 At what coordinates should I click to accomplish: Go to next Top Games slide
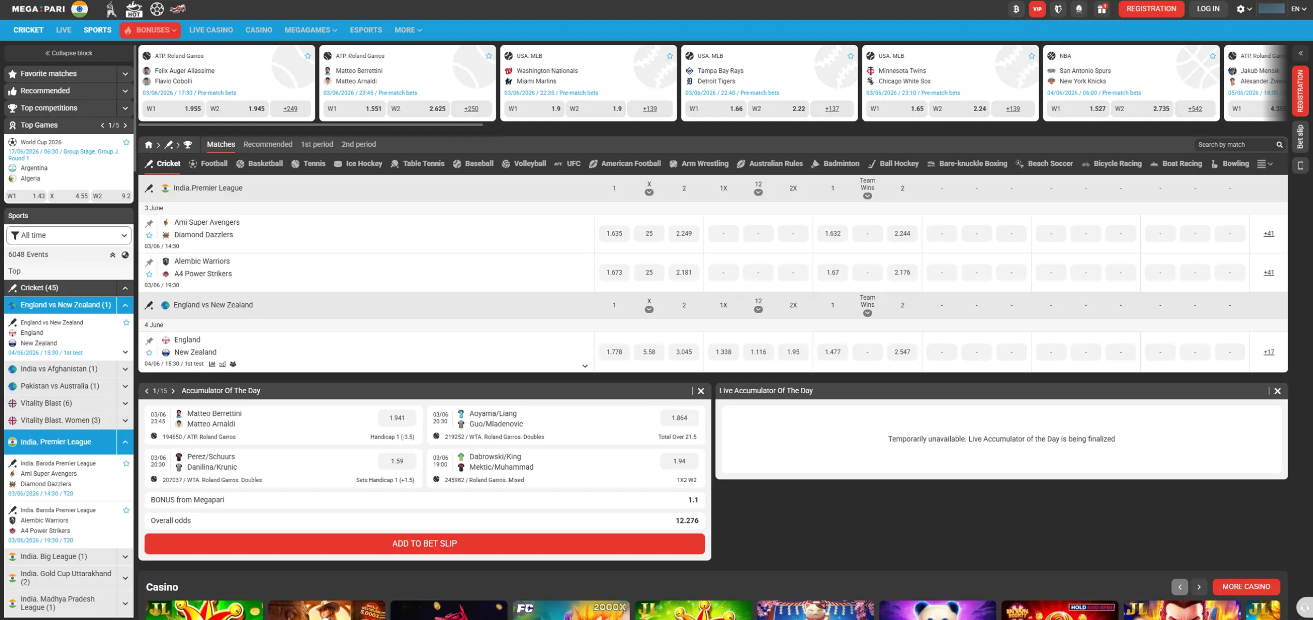(125, 125)
